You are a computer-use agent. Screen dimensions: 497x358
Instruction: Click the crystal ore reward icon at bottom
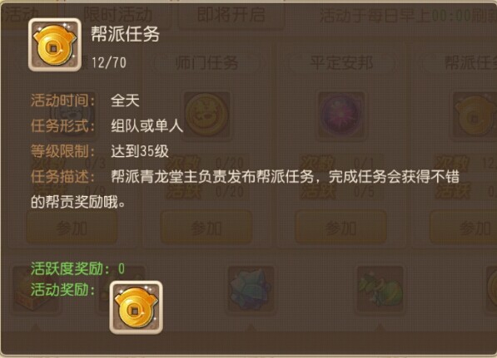(x=251, y=289)
